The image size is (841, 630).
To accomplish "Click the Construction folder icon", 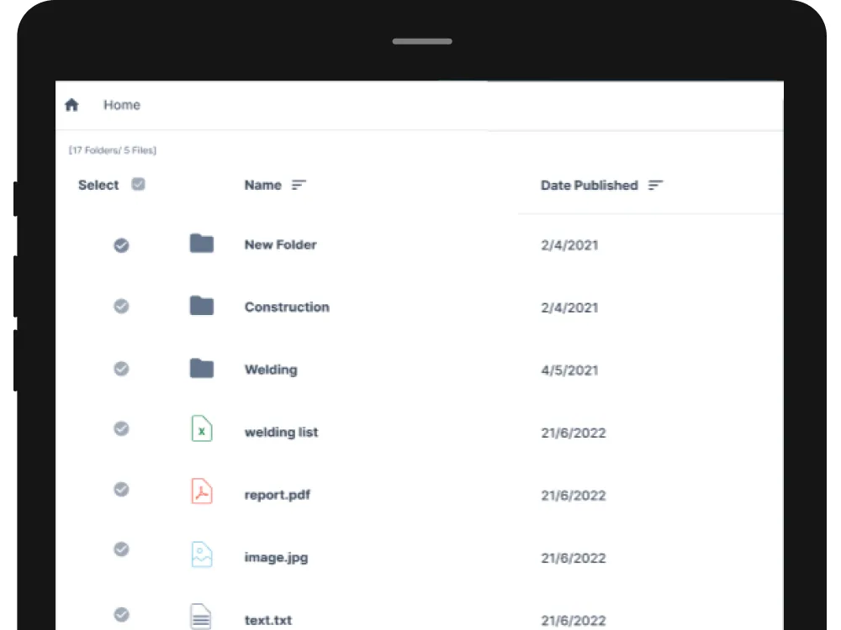I will (x=201, y=306).
